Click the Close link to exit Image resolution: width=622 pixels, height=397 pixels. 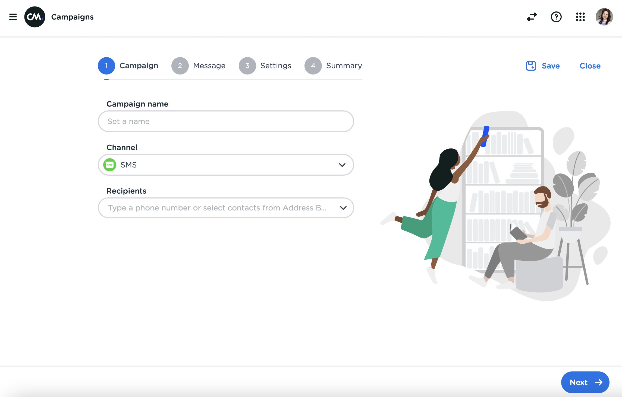click(x=590, y=65)
